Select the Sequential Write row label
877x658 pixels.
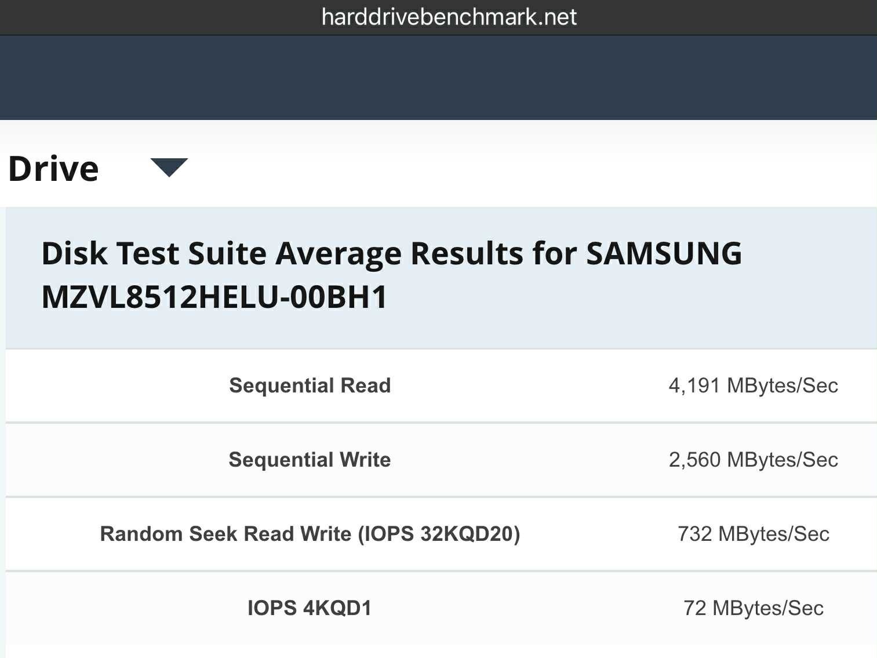tap(310, 460)
